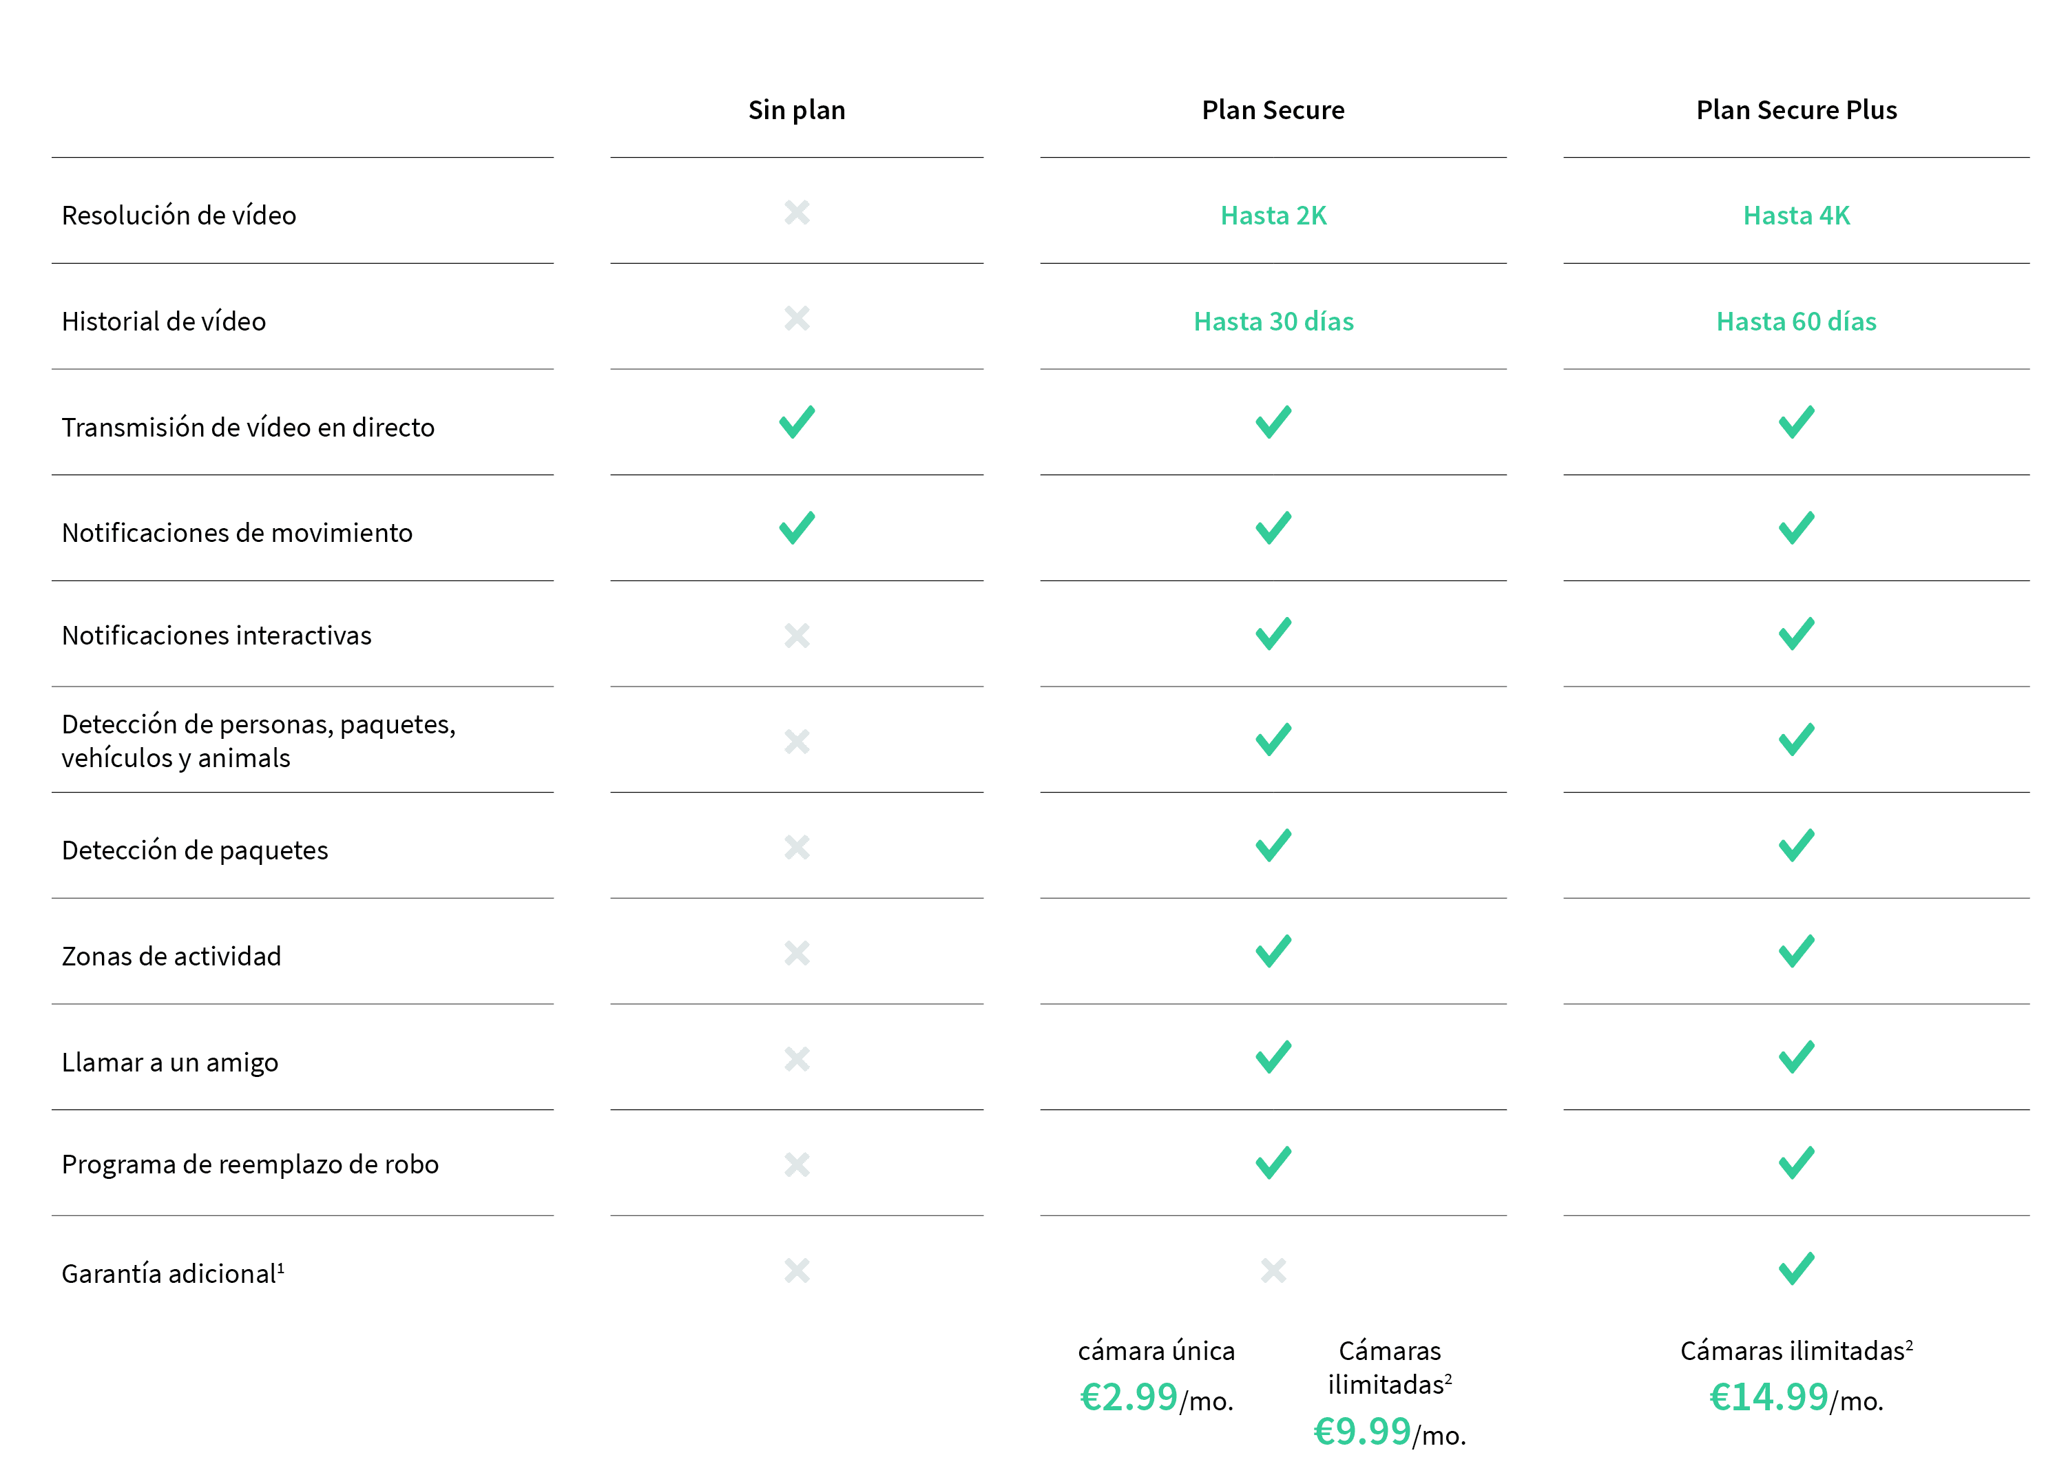This screenshot has height=1475, width=2066.
Task: Click Plan Secure checkmark for Zonas de actividad
Action: [1272, 952]
